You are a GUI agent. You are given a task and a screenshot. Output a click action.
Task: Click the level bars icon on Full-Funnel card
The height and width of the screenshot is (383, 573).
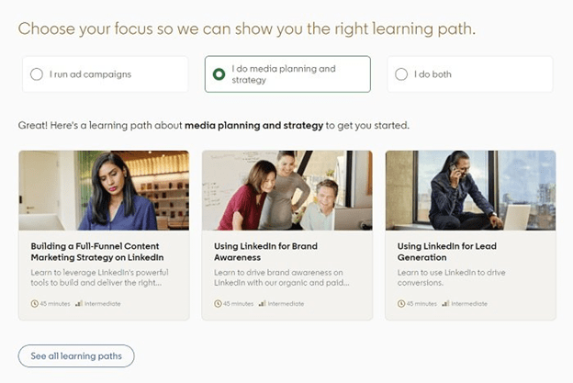coord(79,303)
